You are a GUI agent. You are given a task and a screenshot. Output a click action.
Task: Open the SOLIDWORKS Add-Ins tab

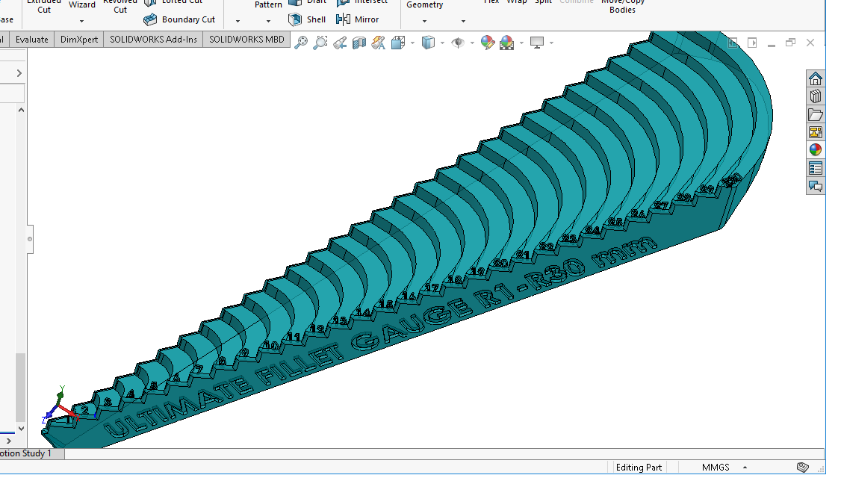tap(153, 39)
